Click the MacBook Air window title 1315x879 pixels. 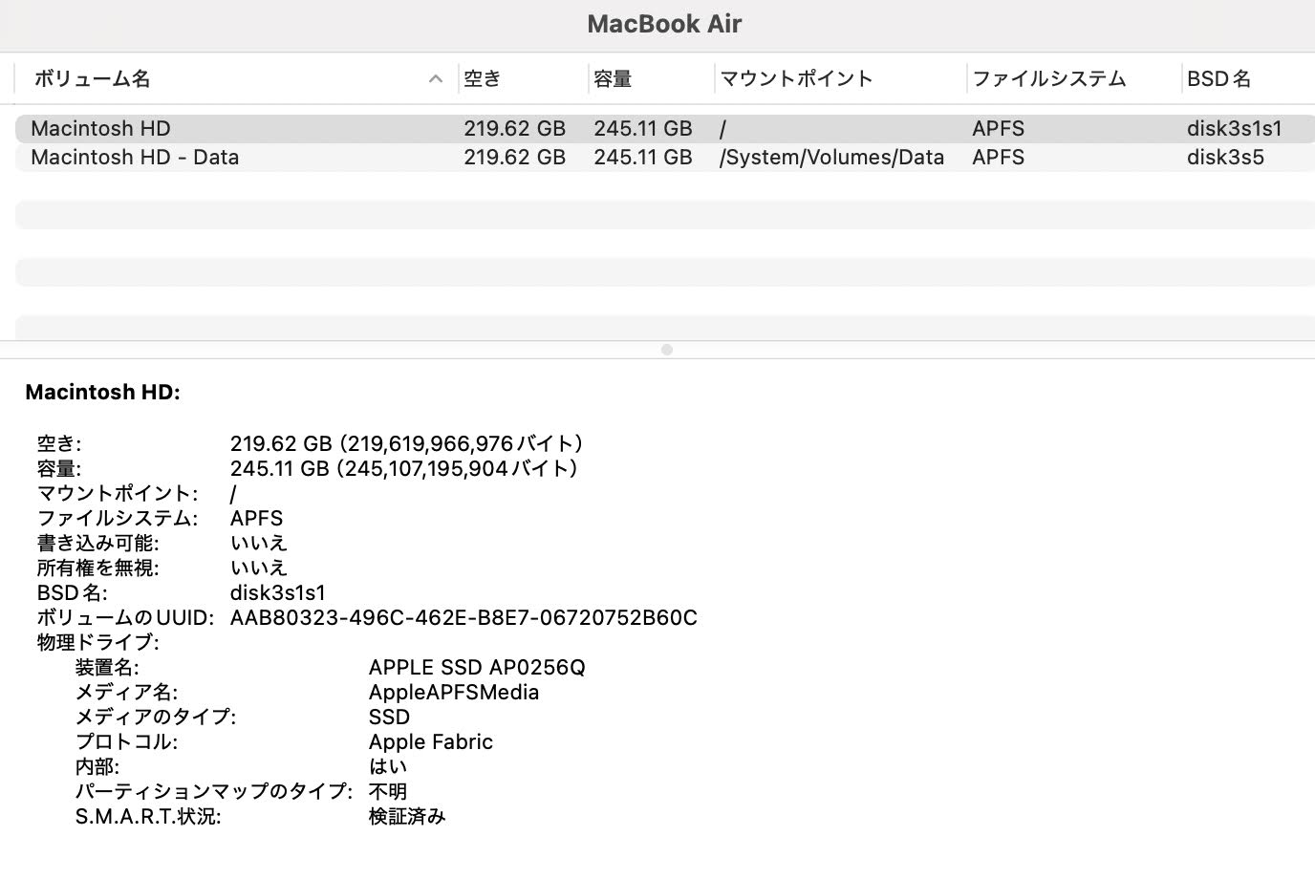[x=665, y=24]
